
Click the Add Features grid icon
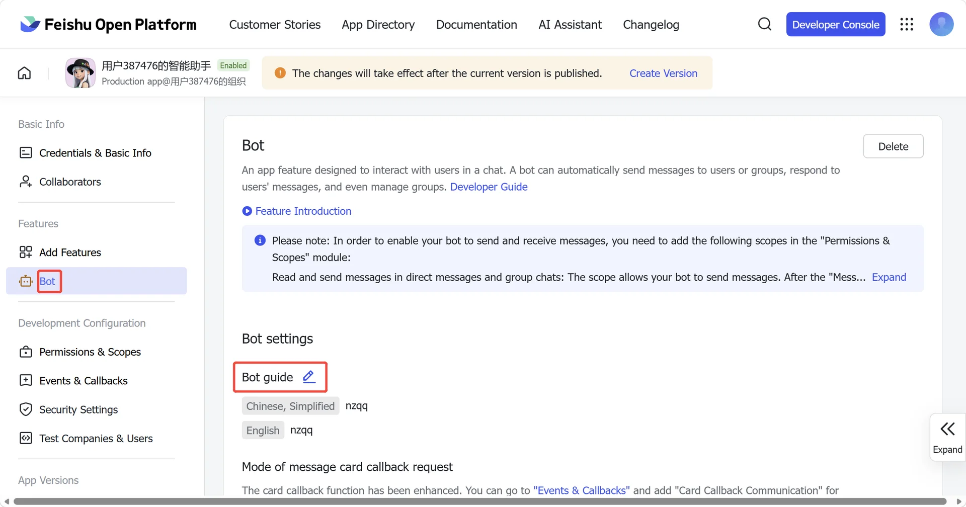pyautogui.click(x=26, y=252)
